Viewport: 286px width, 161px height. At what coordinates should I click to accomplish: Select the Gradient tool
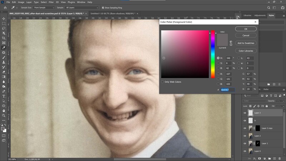click(x=4, y=77)
